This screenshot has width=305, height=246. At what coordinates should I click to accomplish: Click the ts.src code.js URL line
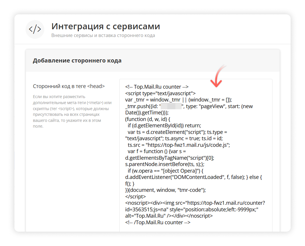tap(179, 145)
